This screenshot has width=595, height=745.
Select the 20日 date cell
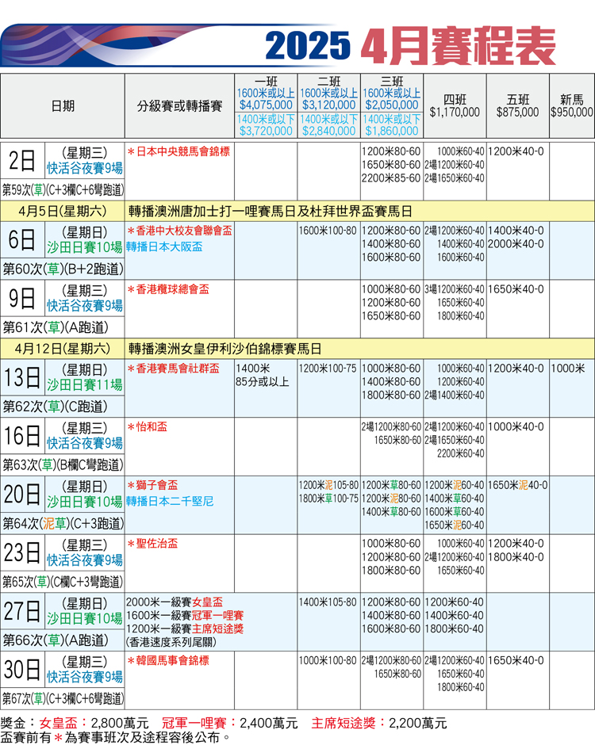point(22,495)
